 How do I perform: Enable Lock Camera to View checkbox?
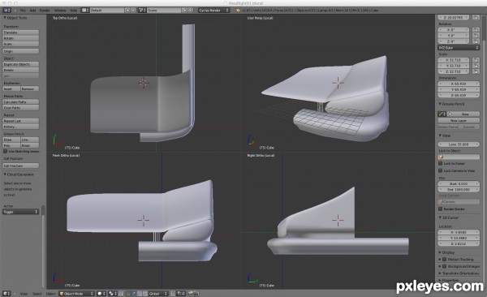(x=441, y=170)
